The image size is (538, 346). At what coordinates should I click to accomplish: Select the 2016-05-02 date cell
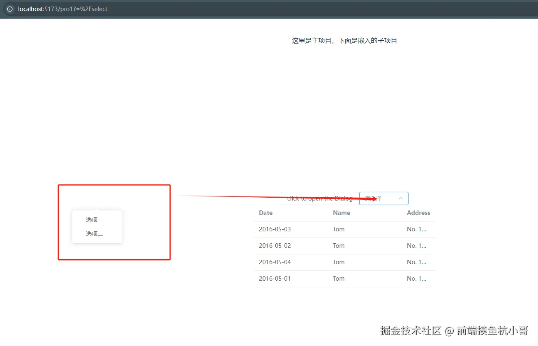click(x=275, y=246)
